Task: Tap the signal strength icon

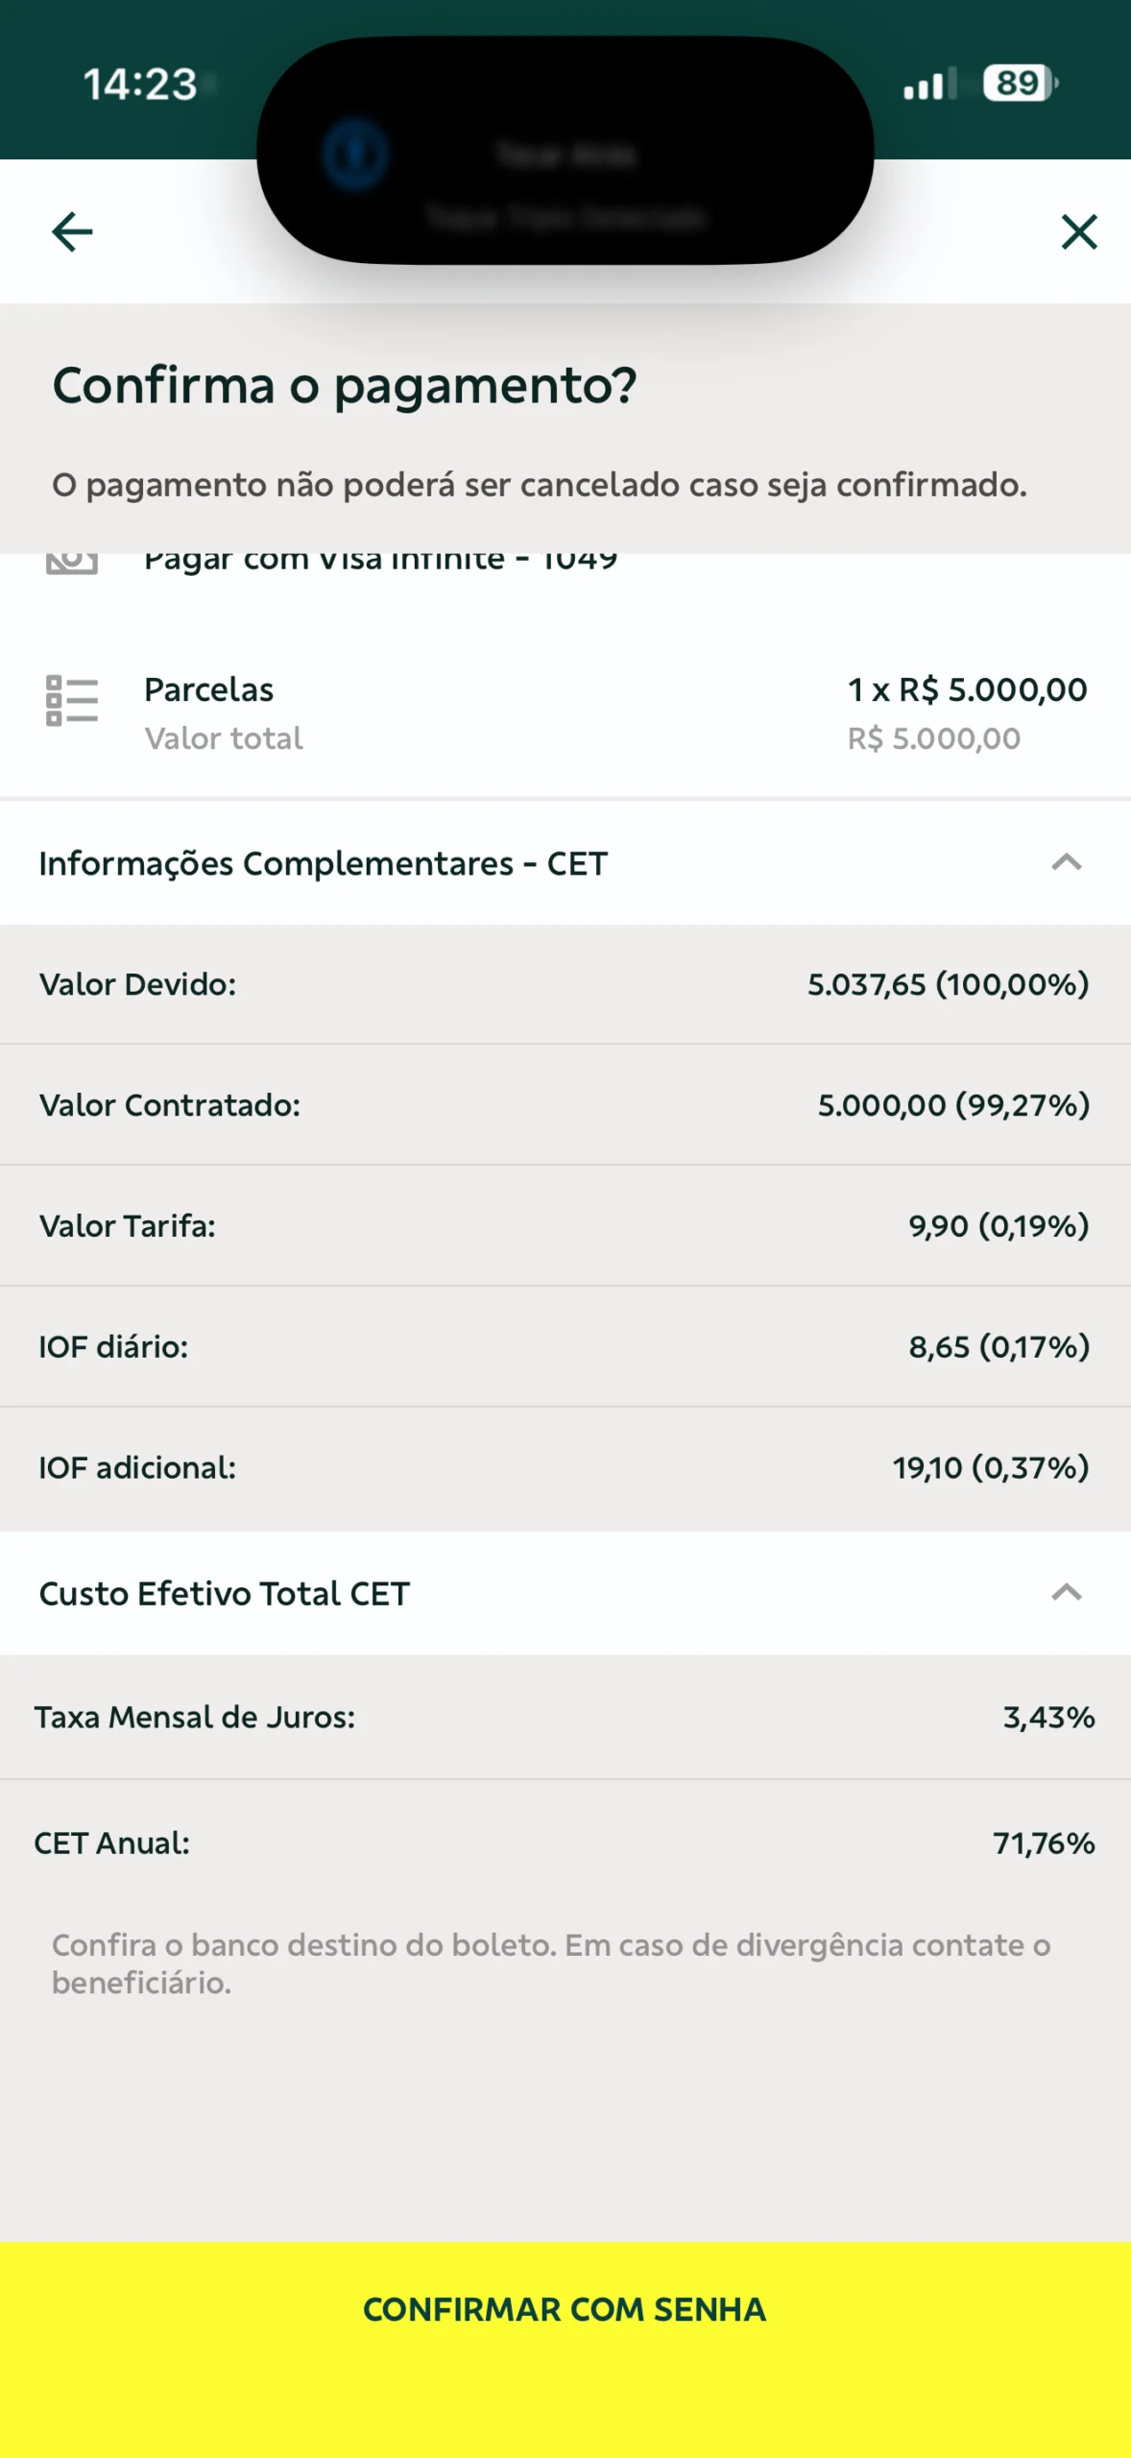Action: pos(929,84)
